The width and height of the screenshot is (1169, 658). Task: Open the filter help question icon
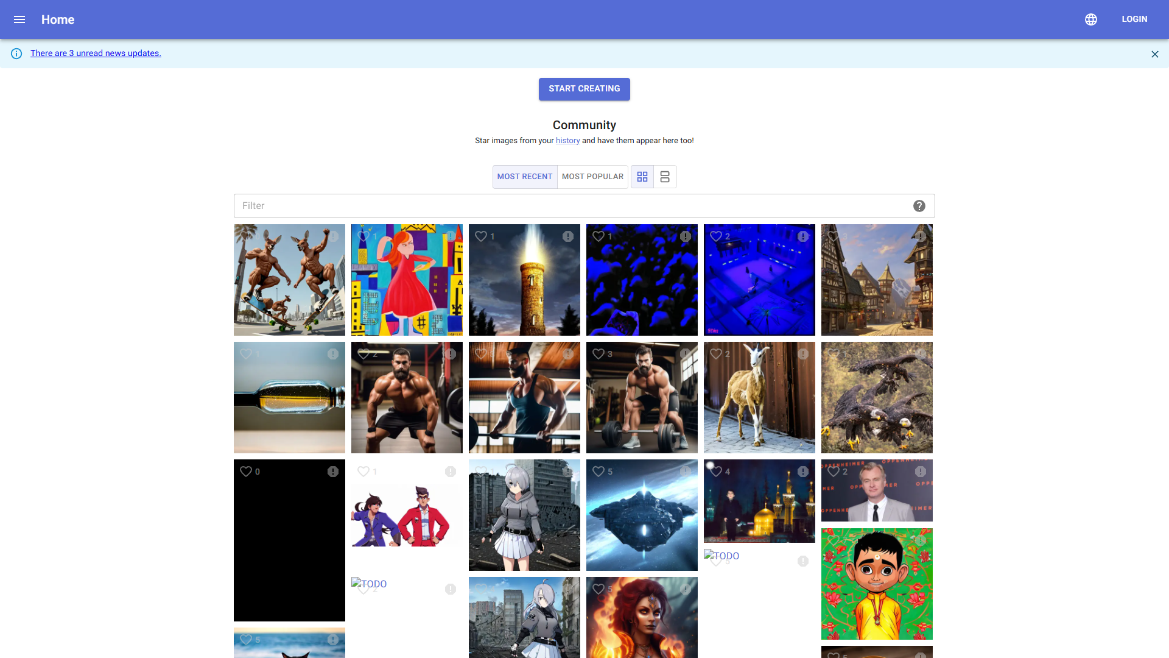[919, 206]
